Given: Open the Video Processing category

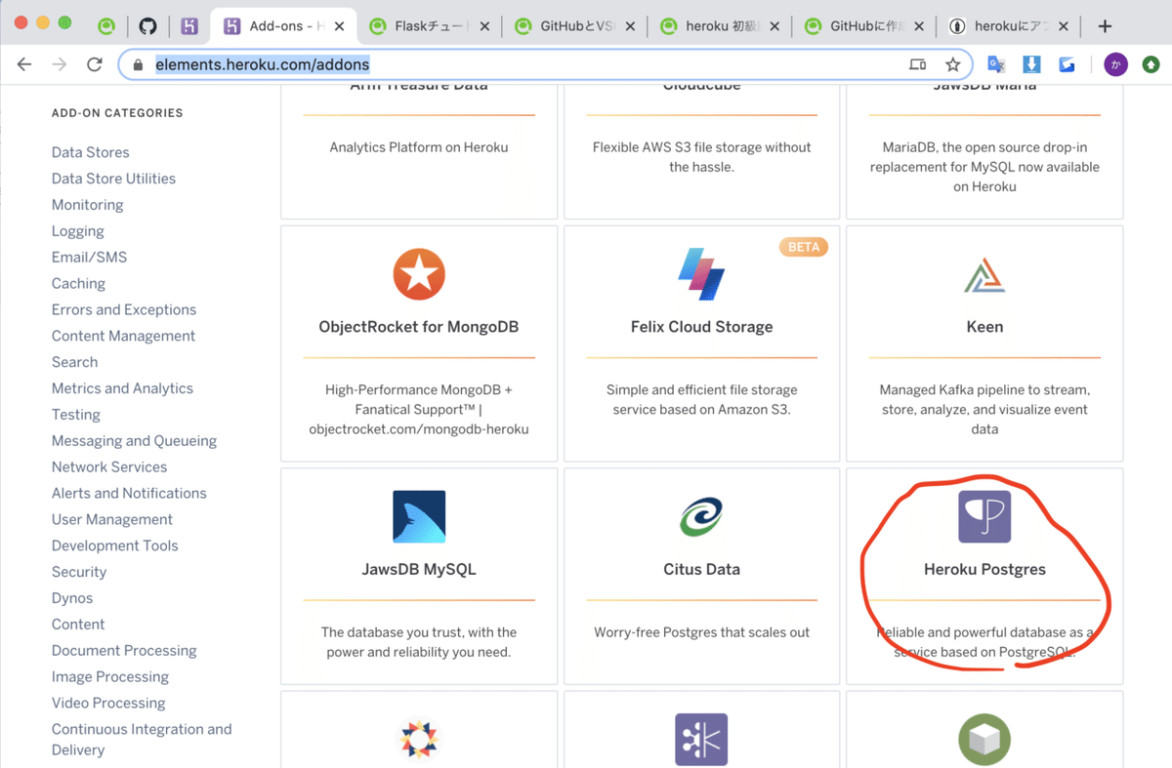Looking at the screenshot, I should (108, 704).
